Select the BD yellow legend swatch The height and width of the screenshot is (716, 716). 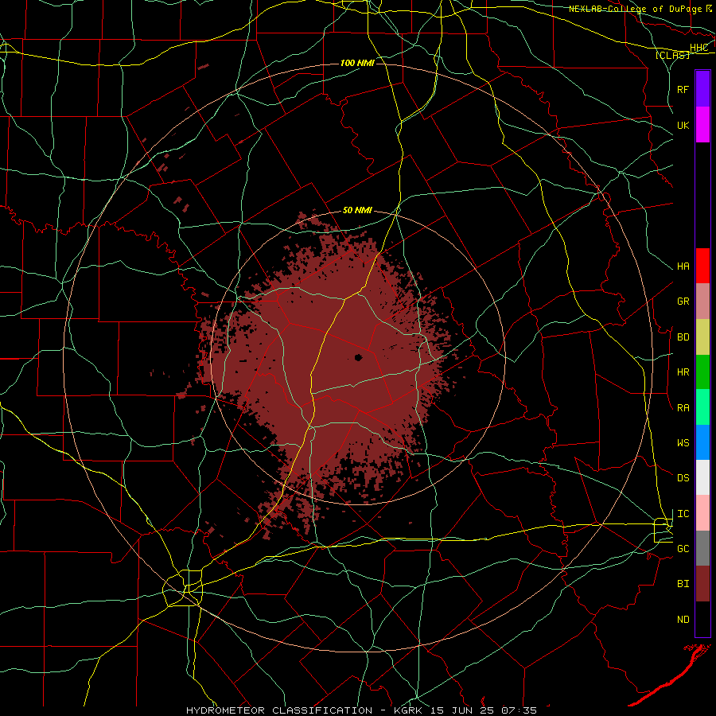pyautogui.click(x=702, y=337)
